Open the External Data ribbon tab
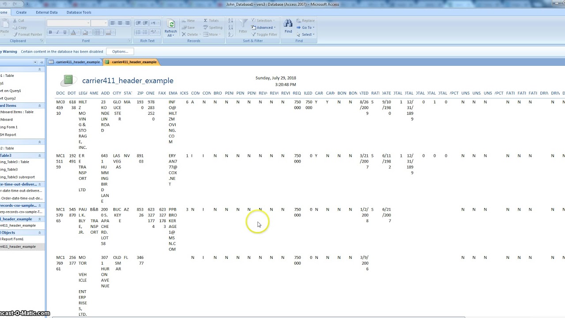Viewport: 565px width, 318px height. pyautogui.click(x=47, y=12)
